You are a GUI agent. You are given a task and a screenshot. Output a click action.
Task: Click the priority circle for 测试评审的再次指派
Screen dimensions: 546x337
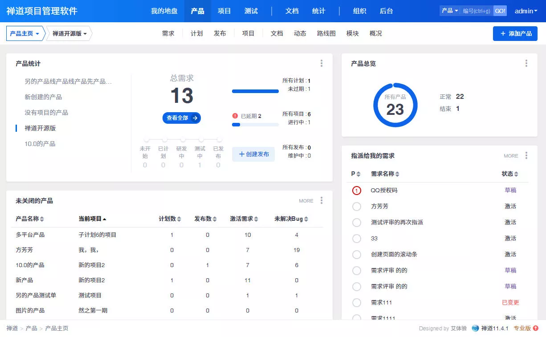coord(357,223)
